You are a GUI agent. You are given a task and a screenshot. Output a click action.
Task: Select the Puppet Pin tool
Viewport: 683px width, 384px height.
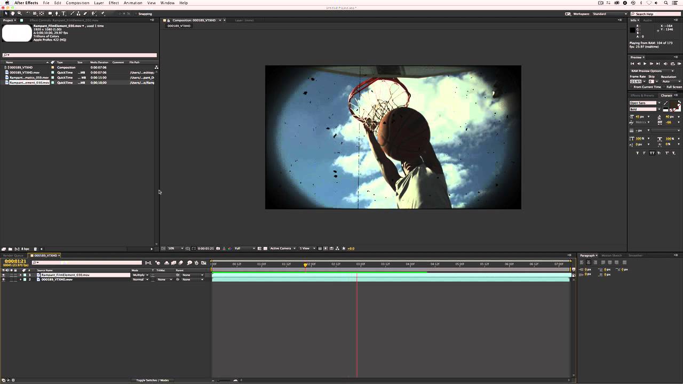[102, 13]
